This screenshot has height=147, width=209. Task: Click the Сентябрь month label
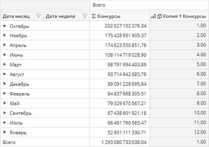coord(21,113)
